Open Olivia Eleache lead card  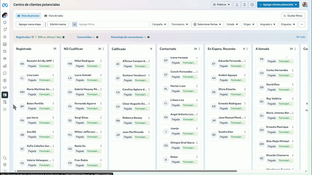pyautogui.click(x=228, y=92)
